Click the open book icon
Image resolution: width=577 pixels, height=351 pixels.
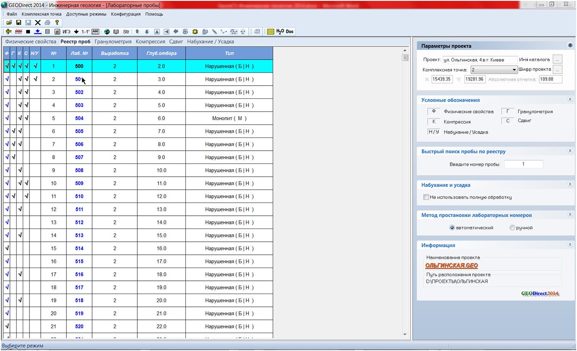116,32
